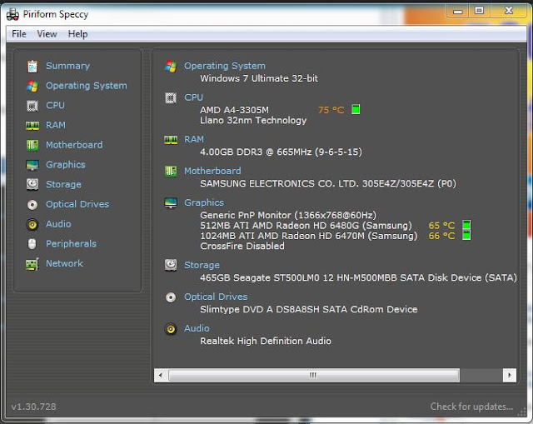Image resolution: width=533 pixels, height=424 pixels.
Task: Open Storage section from sidebar
Action: 63,184
